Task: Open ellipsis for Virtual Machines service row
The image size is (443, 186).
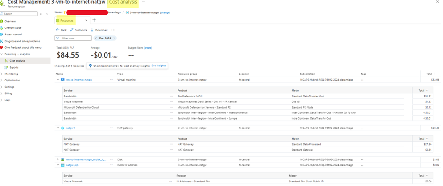Action: pyautogui.click(x=171, y=102)
